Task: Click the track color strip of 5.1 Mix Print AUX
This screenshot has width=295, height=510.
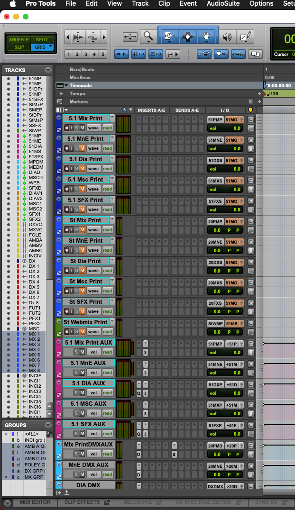Action: tap(59, 347)
